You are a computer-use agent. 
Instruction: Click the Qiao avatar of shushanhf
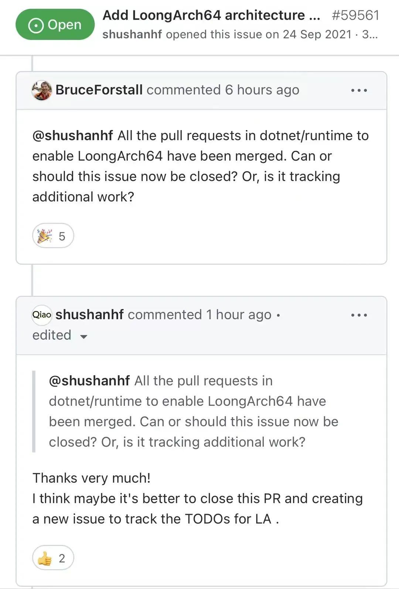coord(41,315)
